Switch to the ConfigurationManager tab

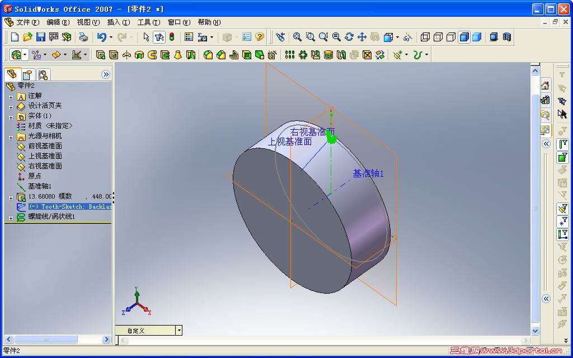coord(43,75)
